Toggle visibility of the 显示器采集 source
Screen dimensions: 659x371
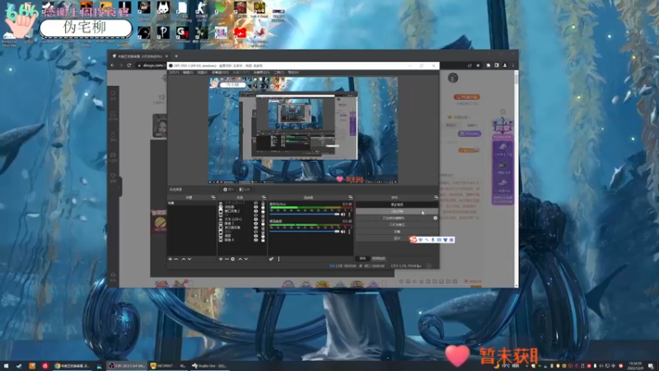click(x=255, y=228)
